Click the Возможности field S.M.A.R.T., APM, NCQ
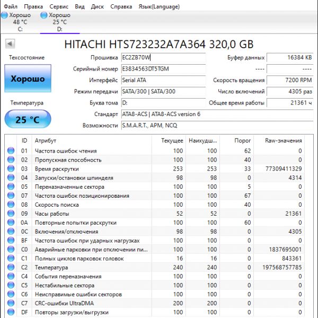Image resolution: width=318 pixels, height=318 pixels. pyautogui.click(x=217, y=126)
